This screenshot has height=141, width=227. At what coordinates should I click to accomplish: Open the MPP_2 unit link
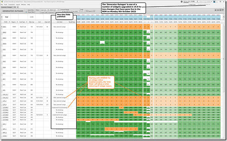click(5, 132)
